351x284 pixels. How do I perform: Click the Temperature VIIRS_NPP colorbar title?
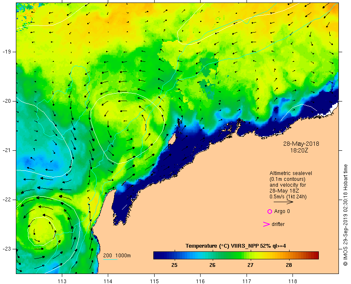[236, 246]
